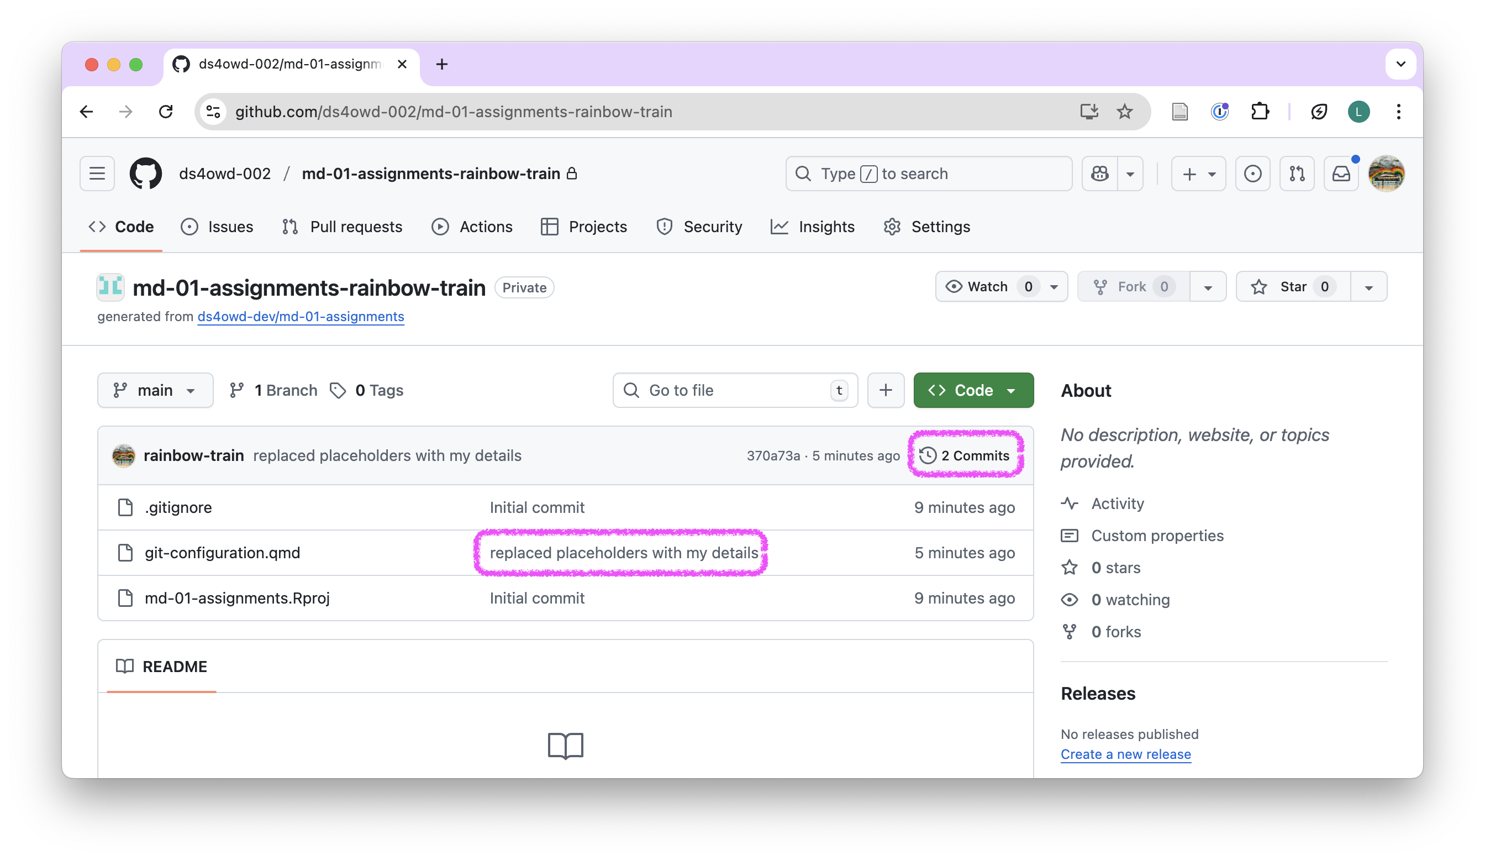Click the issues circle icon in header

pos(1252,174)
